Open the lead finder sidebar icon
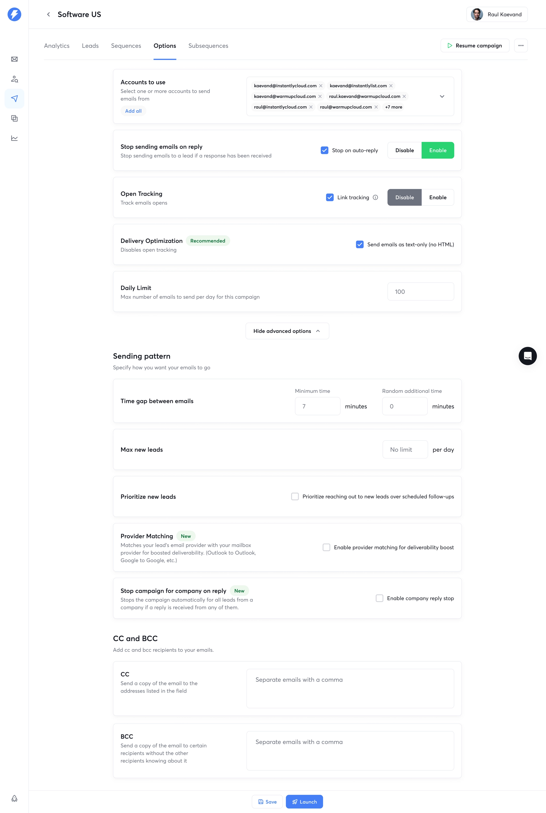The width and height of the screenshot is (546, 813). 14,79
